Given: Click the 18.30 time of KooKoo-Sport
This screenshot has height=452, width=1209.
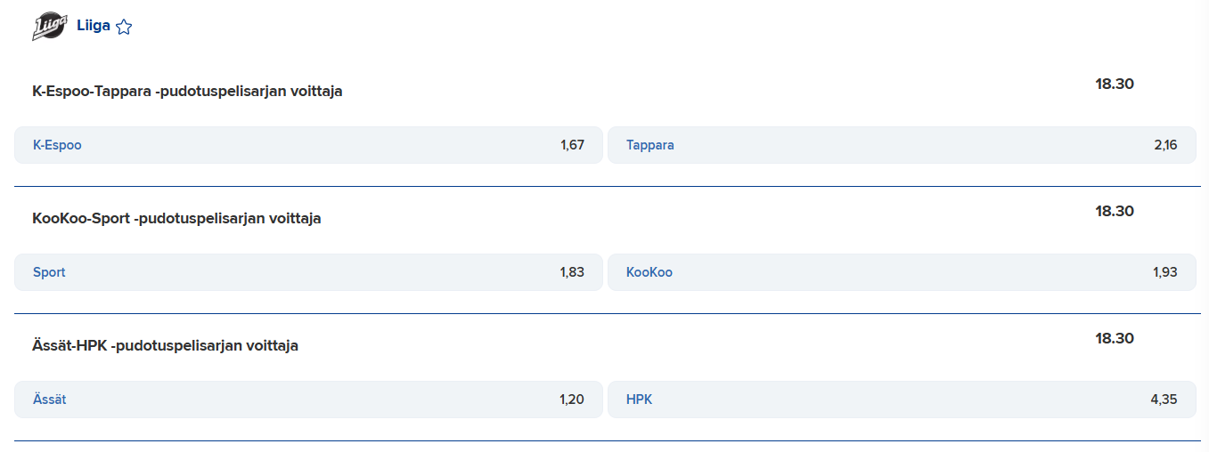Looking at the screenshot, I should point(1115,211).
